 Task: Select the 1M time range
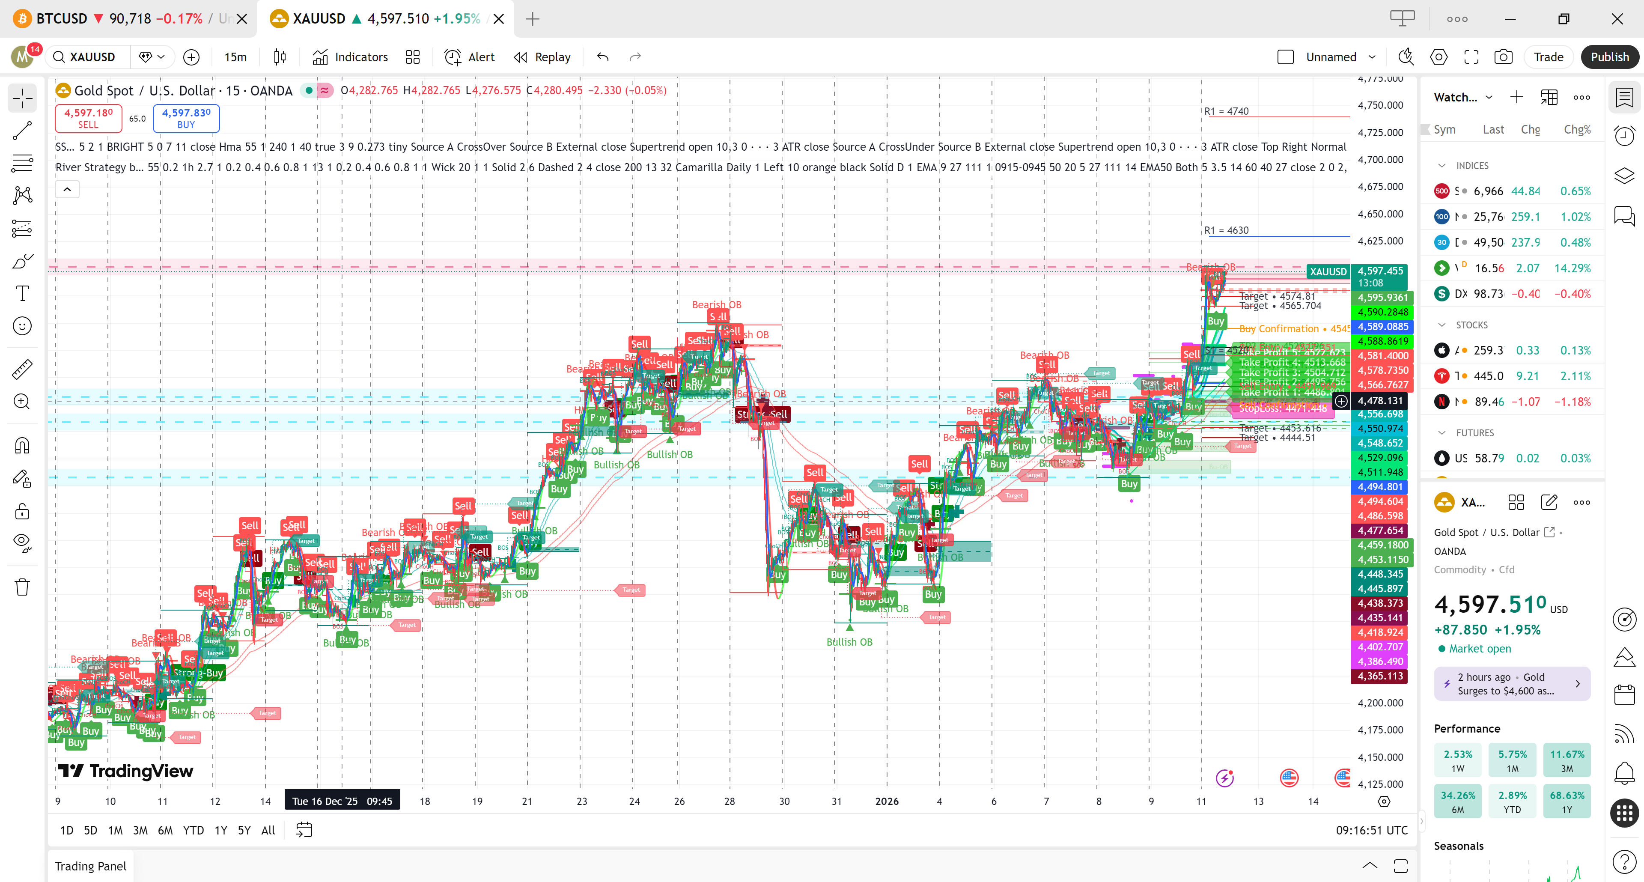115,830
